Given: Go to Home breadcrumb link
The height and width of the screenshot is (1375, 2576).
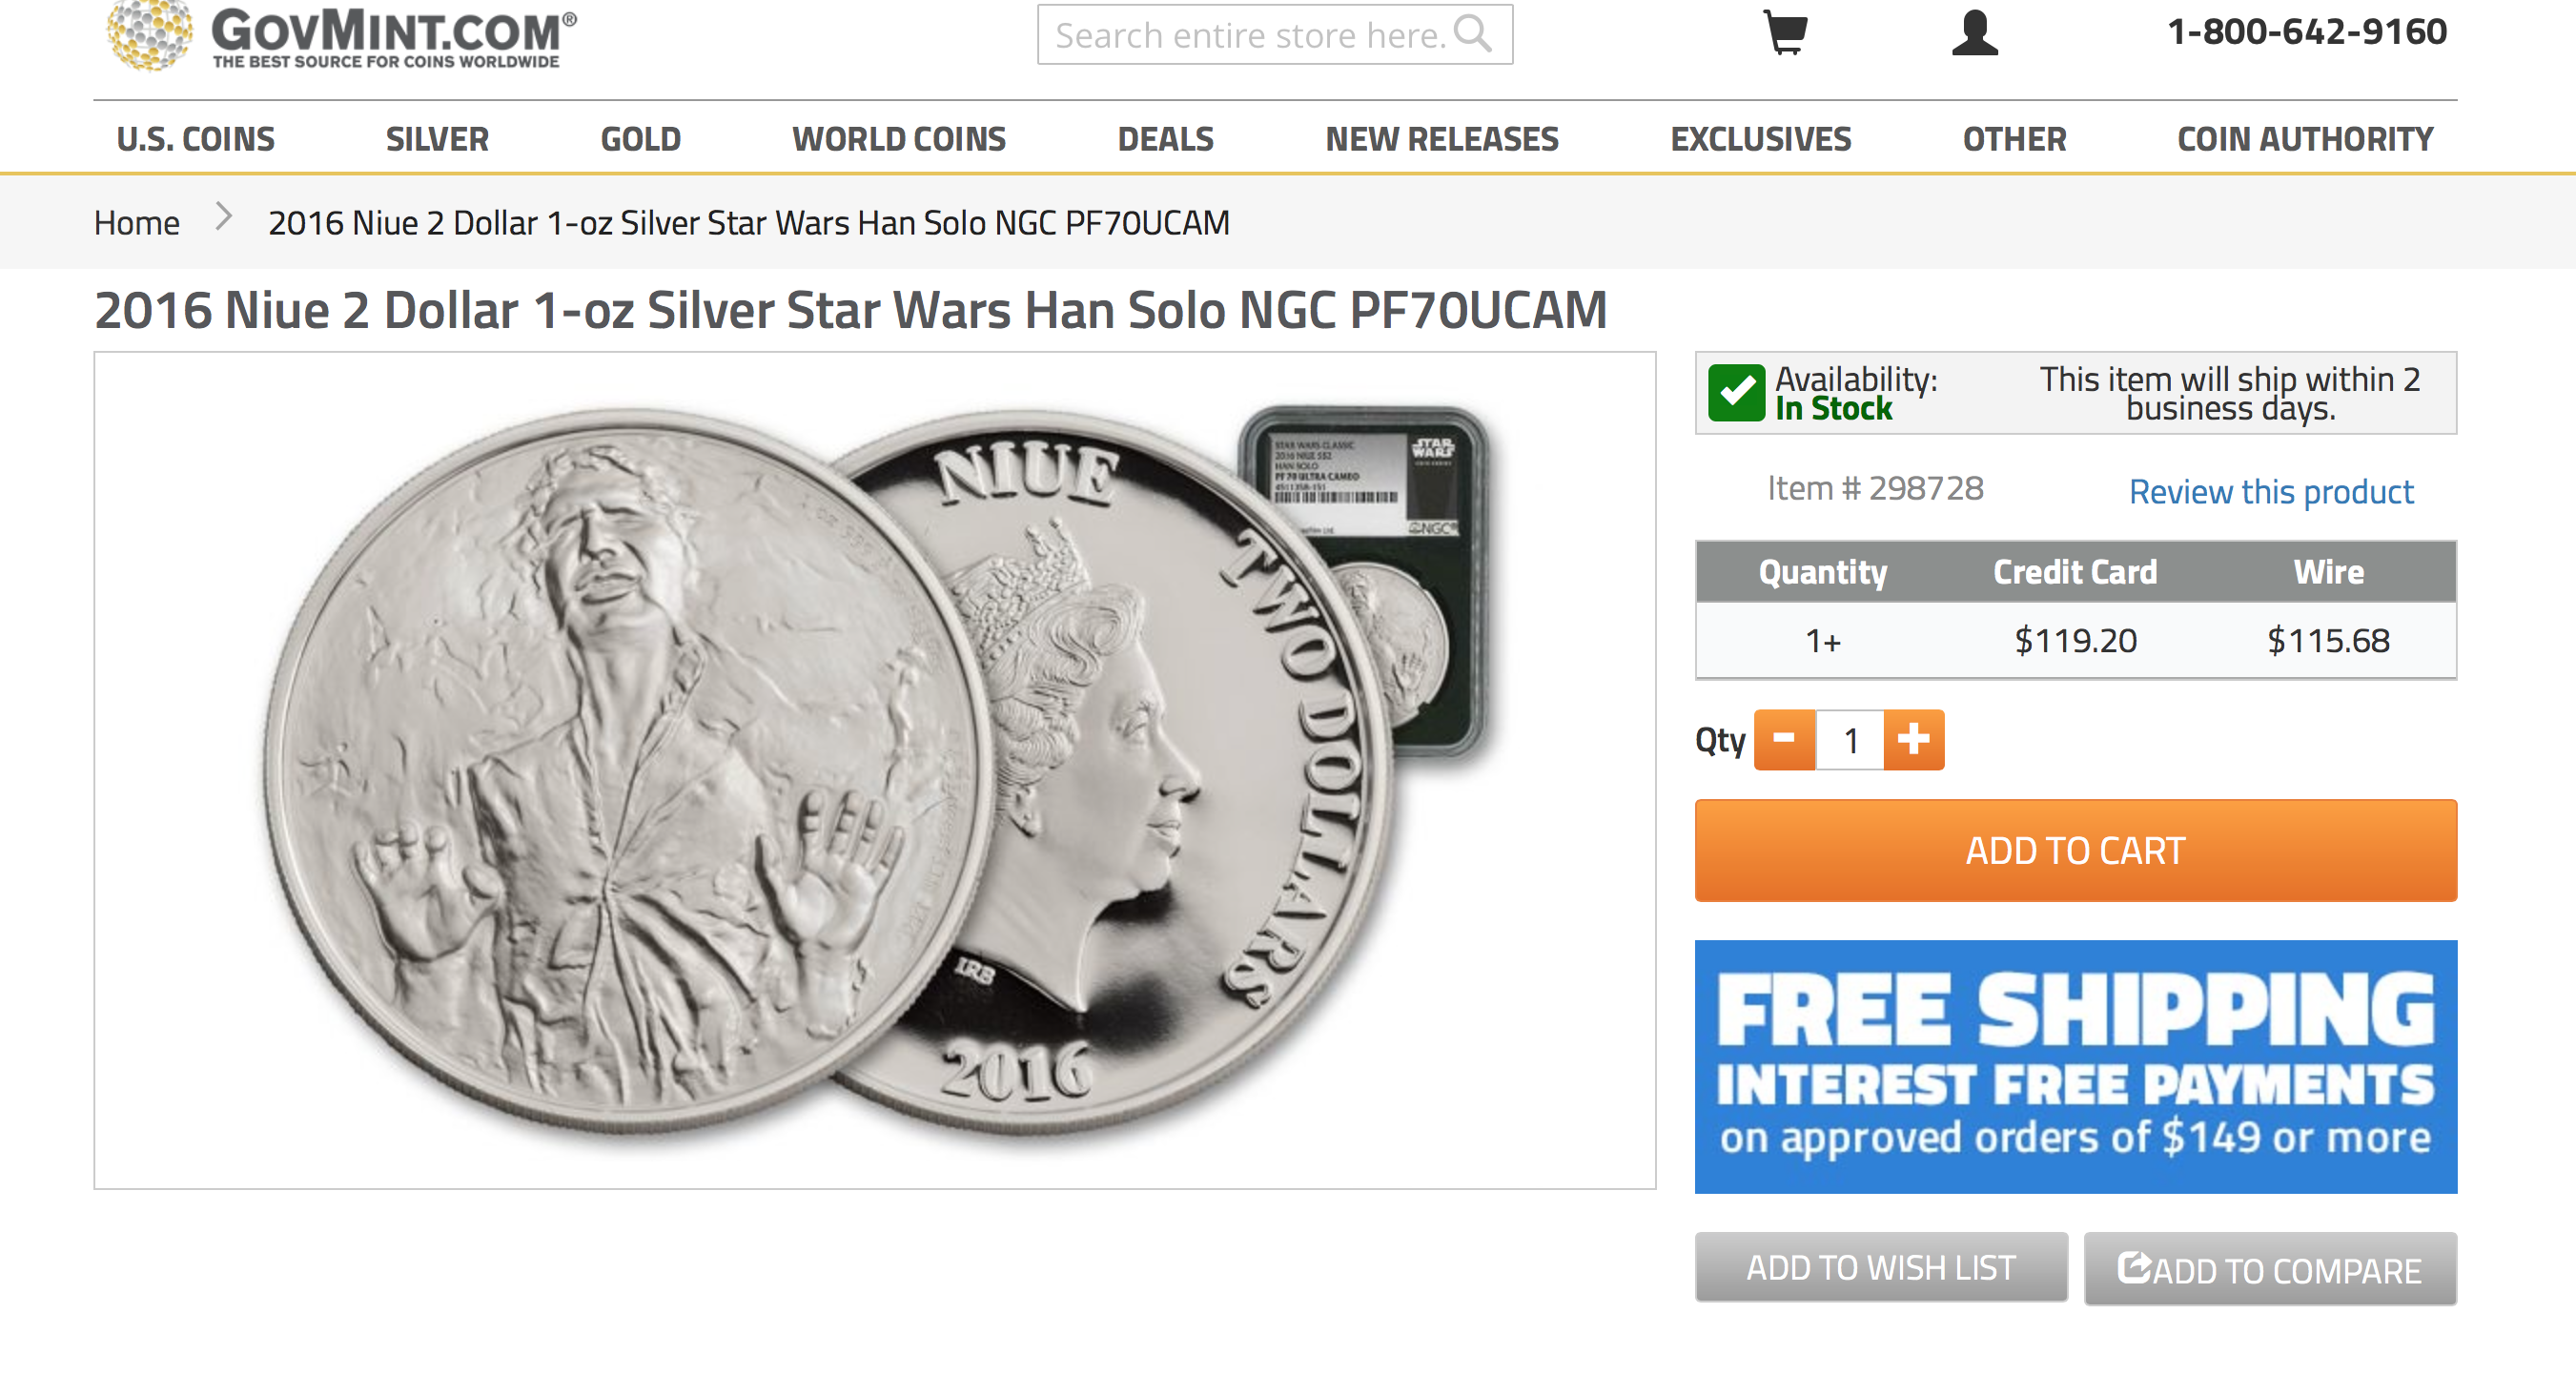Looking at the screenshot, I should click(x=137, y=222).
